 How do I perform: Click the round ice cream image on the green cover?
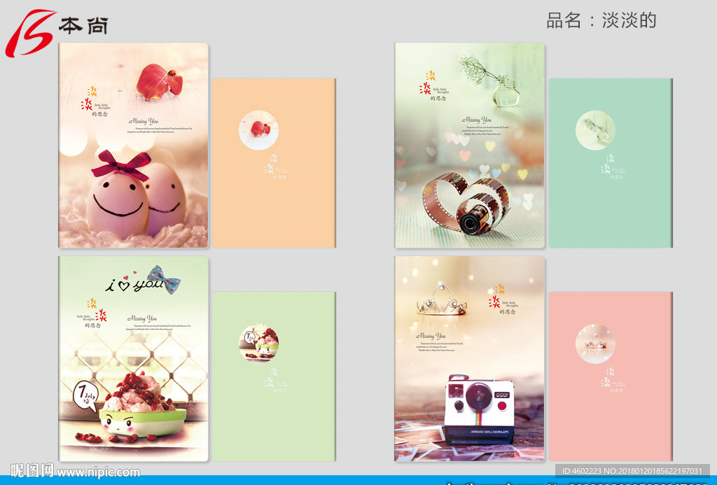click(258, 344)
